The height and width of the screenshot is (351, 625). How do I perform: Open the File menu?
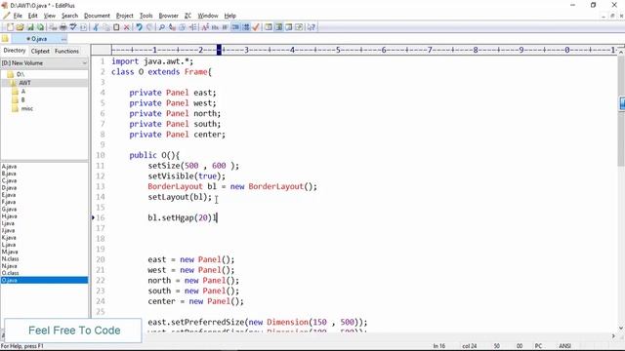[18, 16]
